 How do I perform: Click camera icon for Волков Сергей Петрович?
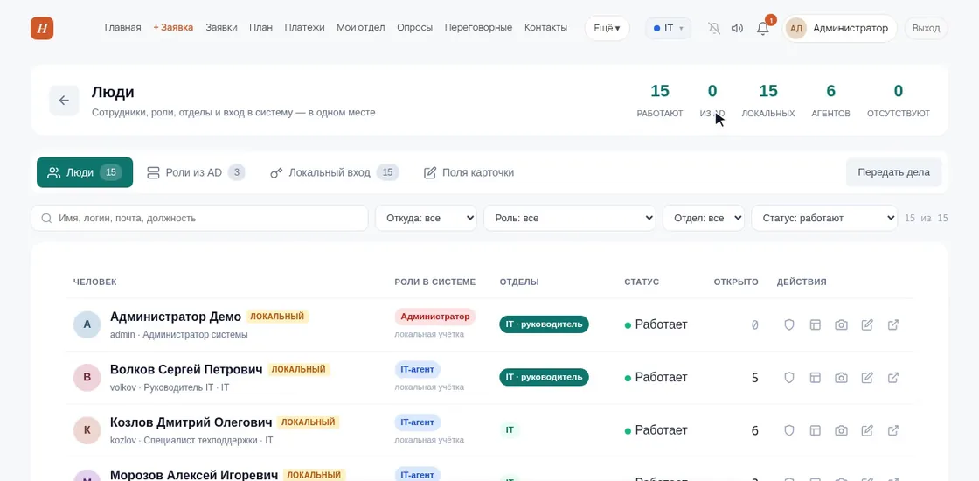842,378
